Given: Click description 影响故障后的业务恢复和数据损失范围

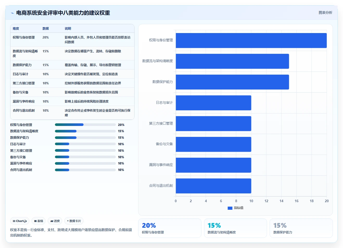Looking at the screenshot, I should tap(91, 92).
